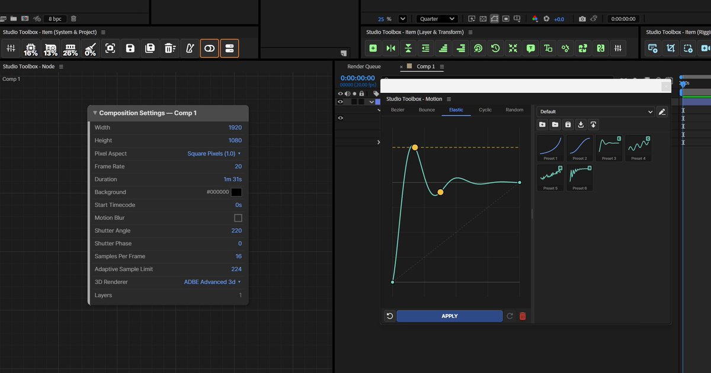The width and height of the screenshot is (711, 373).
Task: Select the Elastic tab
Action: (456, 110)
